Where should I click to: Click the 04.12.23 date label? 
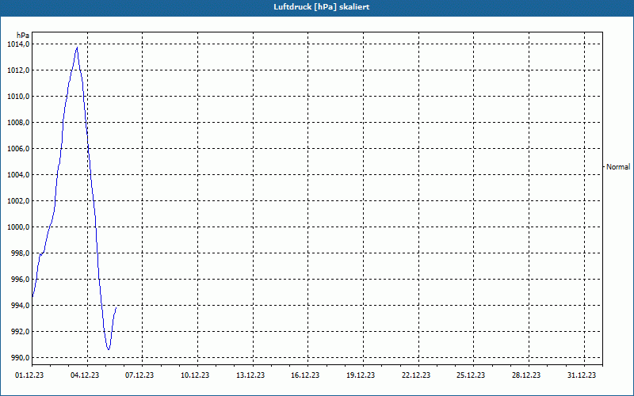pyautogui.click(x=85, y=375)
